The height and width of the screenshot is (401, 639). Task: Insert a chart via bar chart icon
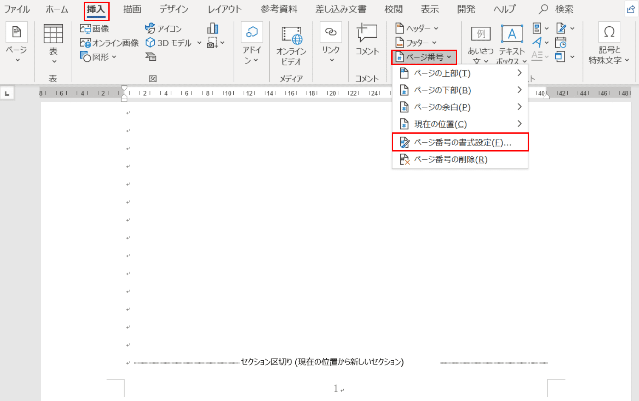[x=212, y=28]
